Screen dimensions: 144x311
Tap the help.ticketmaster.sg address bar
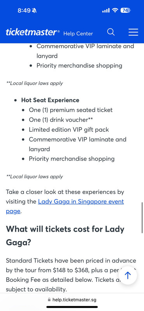coord(72,299)
